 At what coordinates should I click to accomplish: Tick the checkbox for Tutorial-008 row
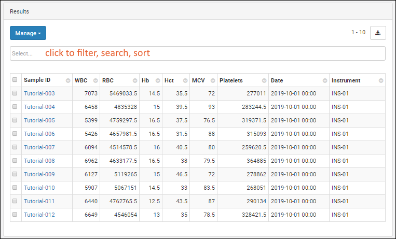click(x=15, y=161)
